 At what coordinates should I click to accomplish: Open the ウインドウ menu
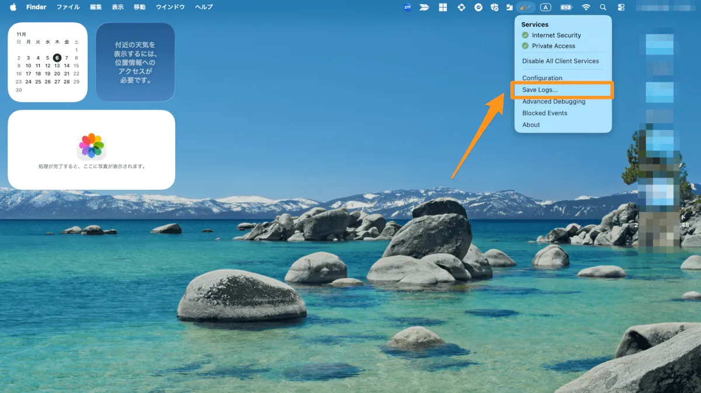(170, 7)
